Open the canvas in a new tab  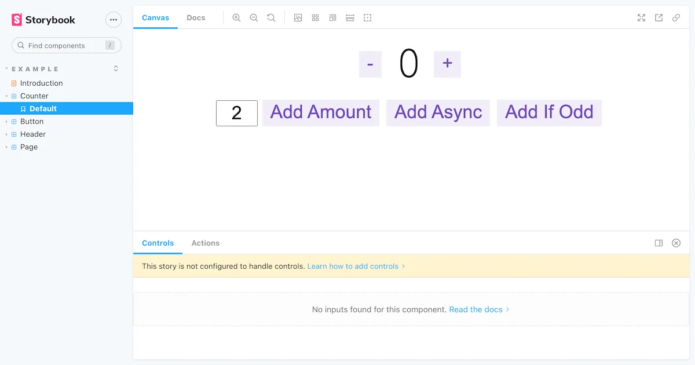[x=659, y=17]
